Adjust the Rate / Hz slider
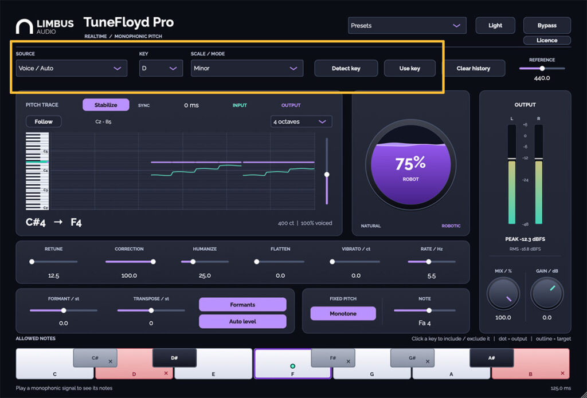587x398 pixels. pos(431,262)
